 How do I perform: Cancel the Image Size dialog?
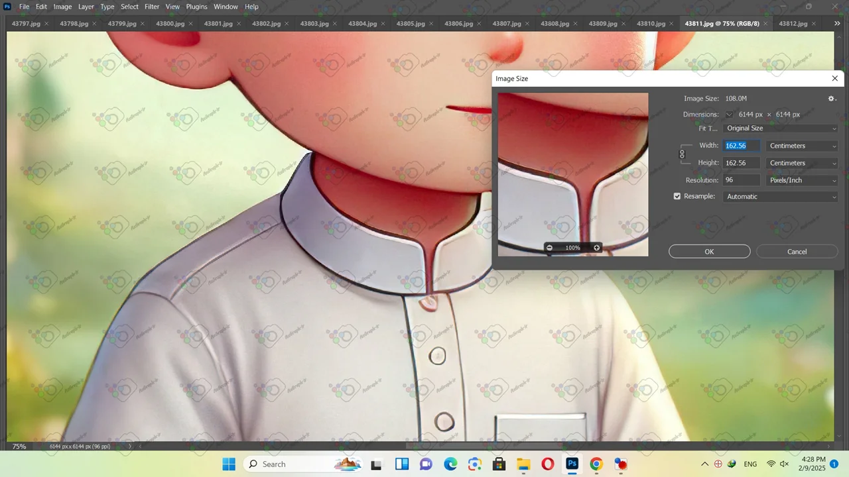click(x=797, y=252)
